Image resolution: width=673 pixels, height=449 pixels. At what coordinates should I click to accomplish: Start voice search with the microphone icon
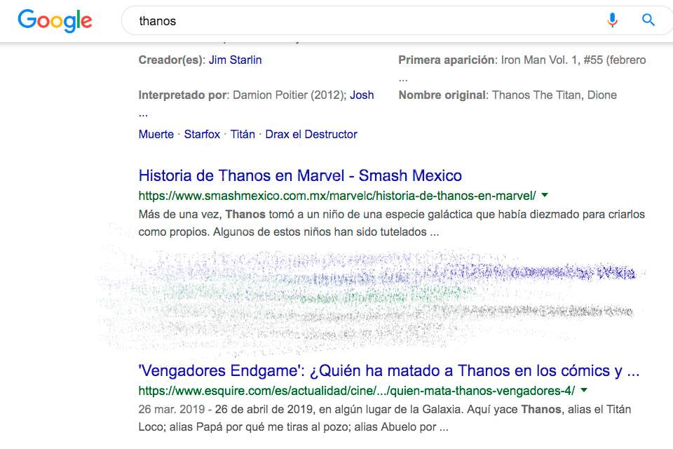point(612,20)
